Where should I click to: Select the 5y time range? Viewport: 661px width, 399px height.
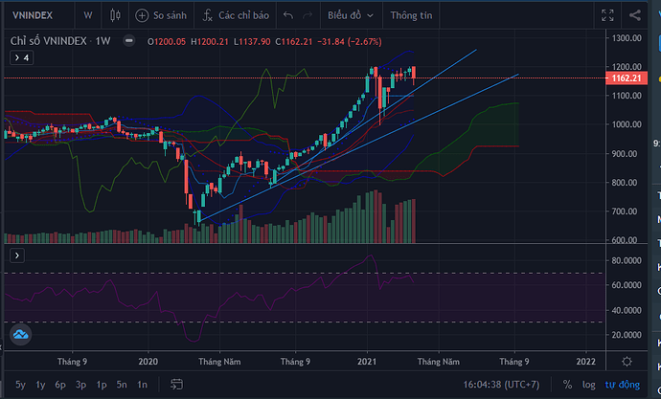tap(18, 384)
